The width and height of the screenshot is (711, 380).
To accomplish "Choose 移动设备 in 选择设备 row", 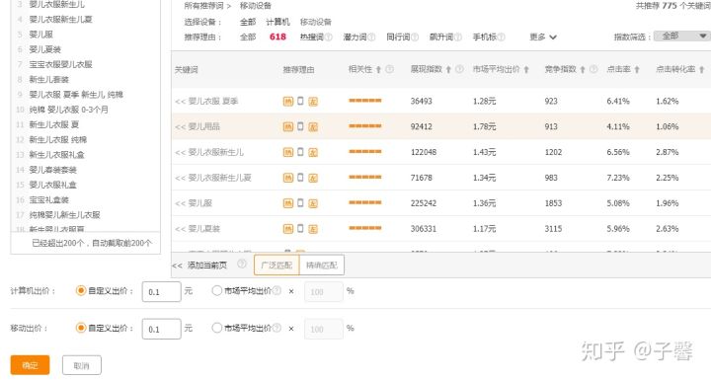I will coord(316,22).
